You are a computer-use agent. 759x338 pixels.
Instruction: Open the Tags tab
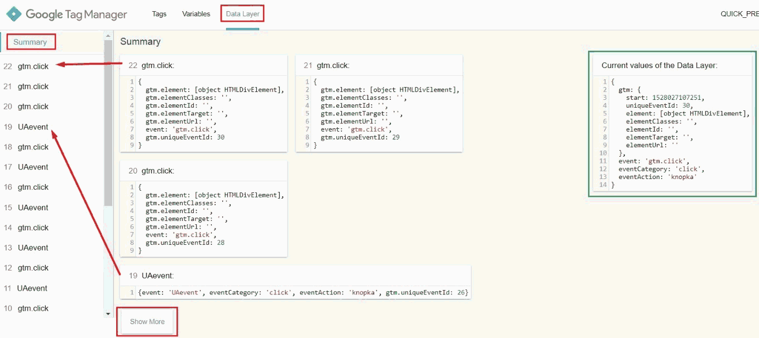tap(159, 14)
